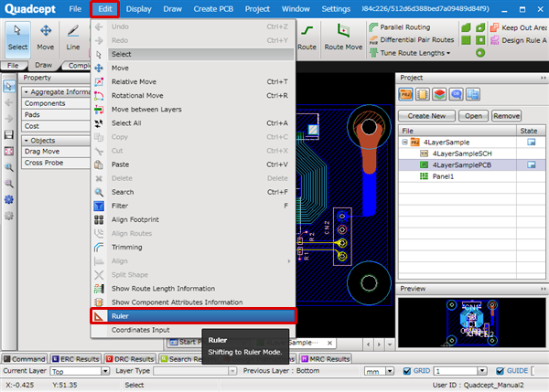Toggle the GUIDE checkbox

coord(500,371)
